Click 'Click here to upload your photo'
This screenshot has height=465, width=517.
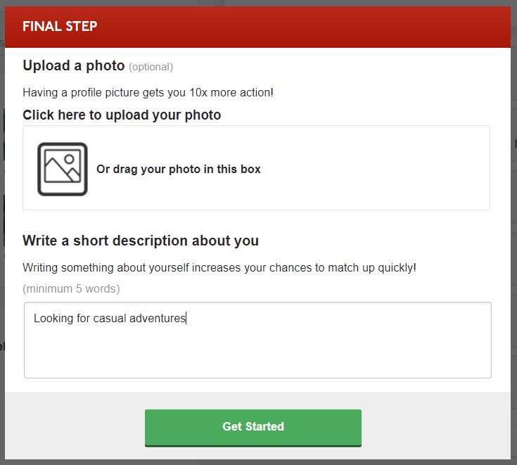click(122, 115)
